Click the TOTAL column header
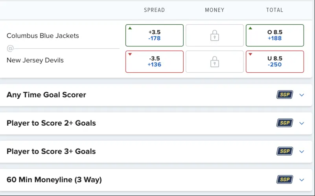The width and height of the screenshot is (315, 196). click(274, 10)
